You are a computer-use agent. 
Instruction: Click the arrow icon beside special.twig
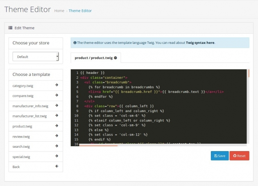pyautogui.click(x=57, y=156)
